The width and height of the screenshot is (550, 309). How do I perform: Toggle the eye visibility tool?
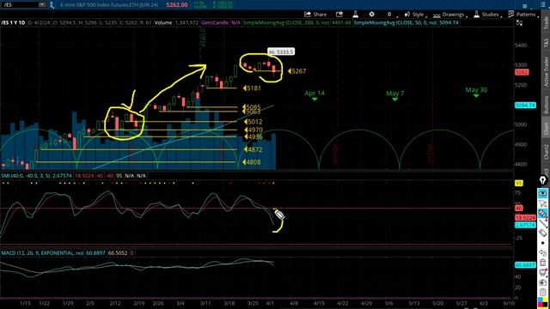click(x=542, y=193)
